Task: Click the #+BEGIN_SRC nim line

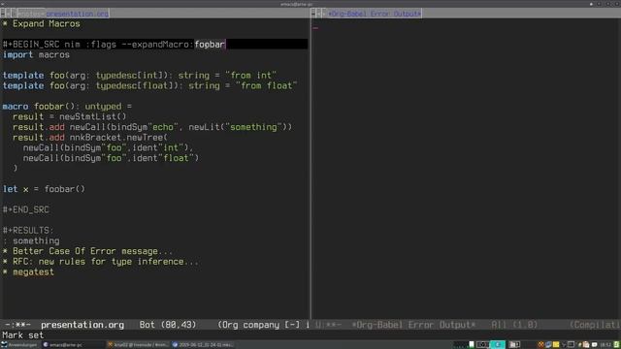Action: click(155, 45)
